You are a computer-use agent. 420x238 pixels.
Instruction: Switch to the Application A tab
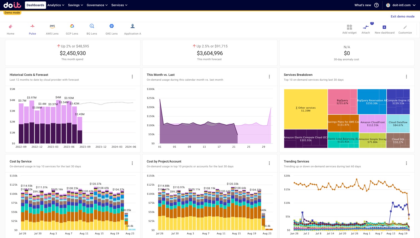pos(132,29)
